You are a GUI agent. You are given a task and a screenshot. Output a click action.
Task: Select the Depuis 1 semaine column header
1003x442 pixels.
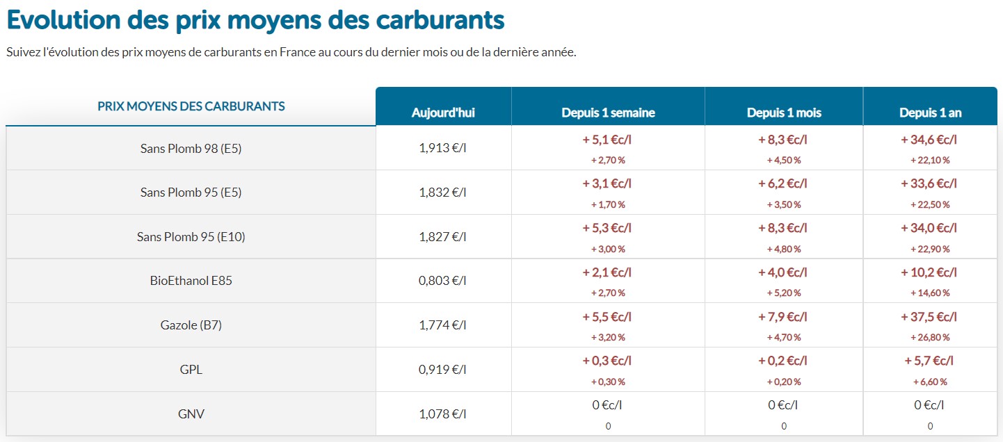coord(608,113)
